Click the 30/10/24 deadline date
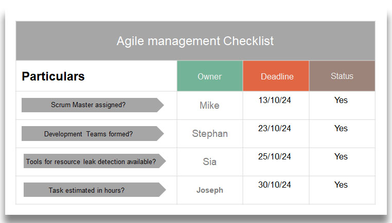Viewport: 392px width, 223px height. 275,185
